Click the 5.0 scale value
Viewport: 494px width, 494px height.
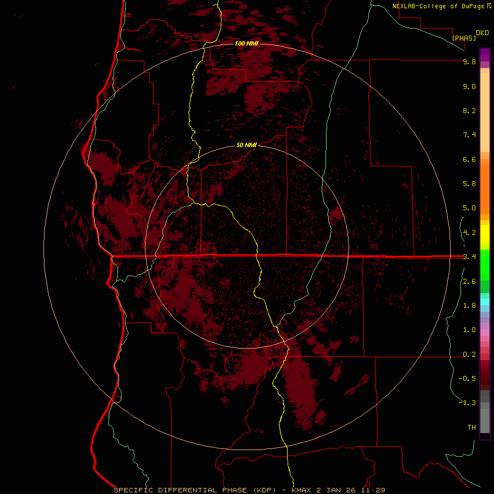pos(469,208)
